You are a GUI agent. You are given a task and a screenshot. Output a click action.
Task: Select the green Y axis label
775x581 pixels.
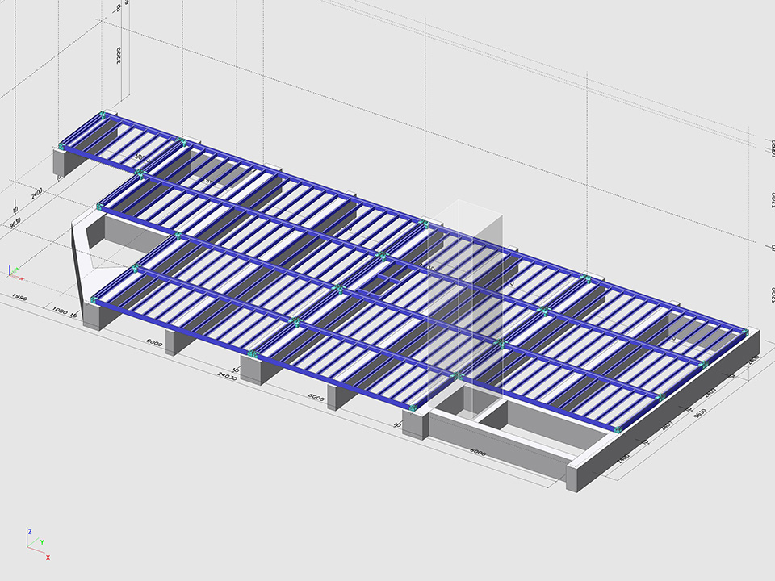point(42,543)
